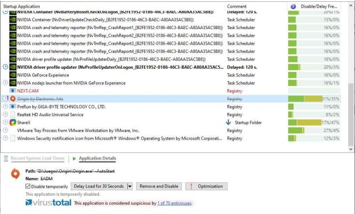Sort by Startup Application column header
Image resolution: width=355 pixels, height=214 pixels.
21,6
